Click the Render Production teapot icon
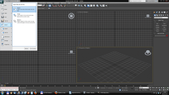The width and height of the screenshot is (169, 95). [x=106, y=6]
